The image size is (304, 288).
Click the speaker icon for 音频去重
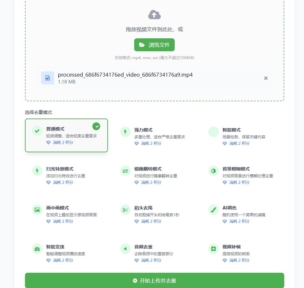tap(125, 249)
